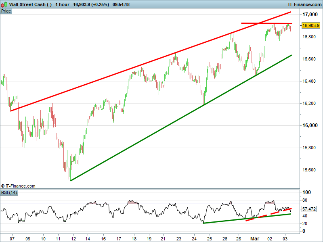Select the red rising upper trendline
The image size is (323, 242).
point(151,62)
